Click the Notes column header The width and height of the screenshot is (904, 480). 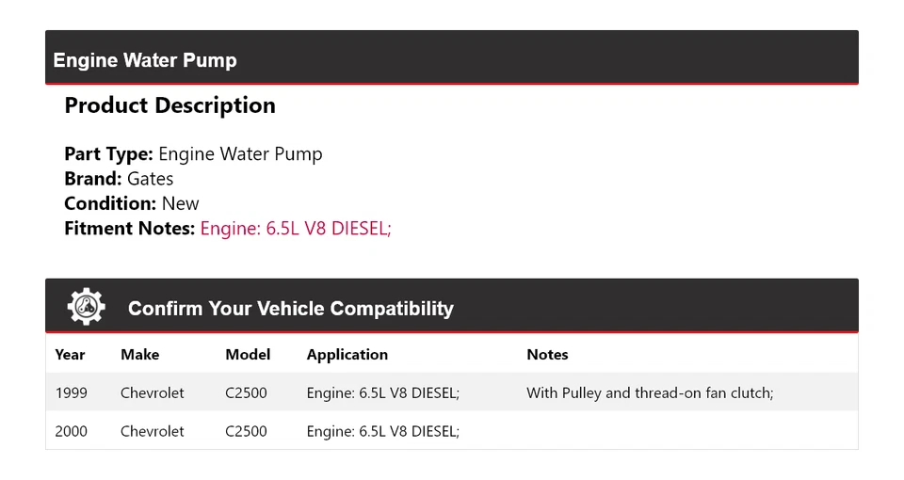click(547, 355)
